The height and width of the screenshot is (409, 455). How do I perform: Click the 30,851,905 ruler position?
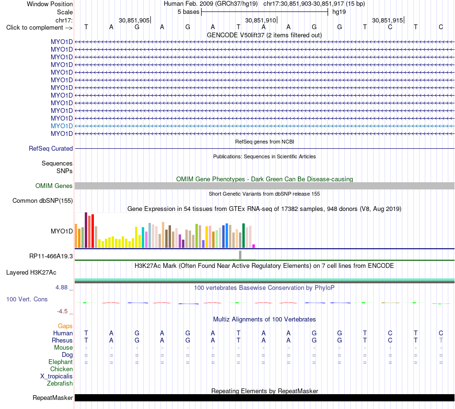tap(134, 20)
